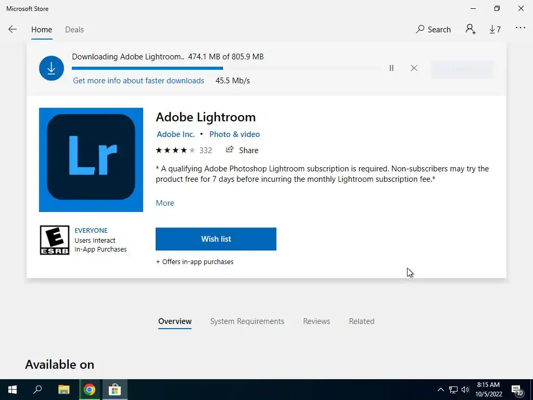Select the Overview tab
Viewport: 533px width, 400px height.
[175, 321]
